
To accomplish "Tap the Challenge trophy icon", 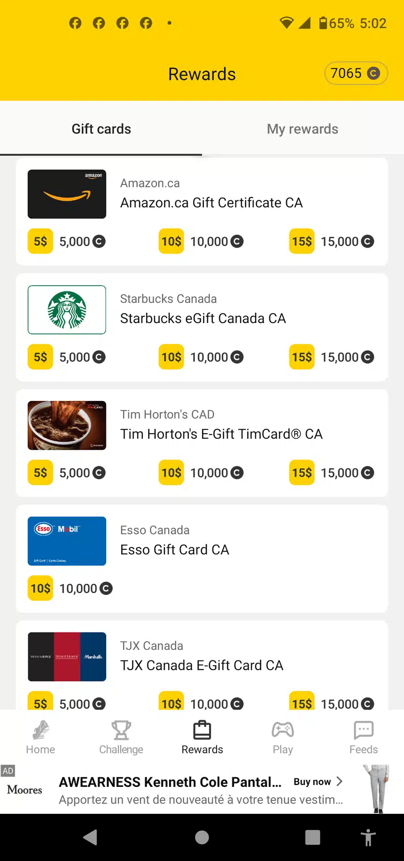I will click(121, 730).
